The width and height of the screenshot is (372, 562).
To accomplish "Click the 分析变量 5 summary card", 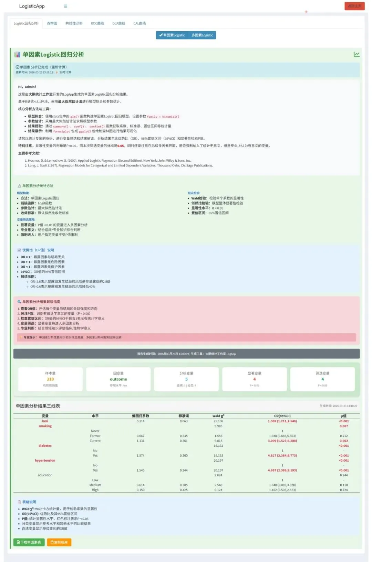I will pos(186,379).
